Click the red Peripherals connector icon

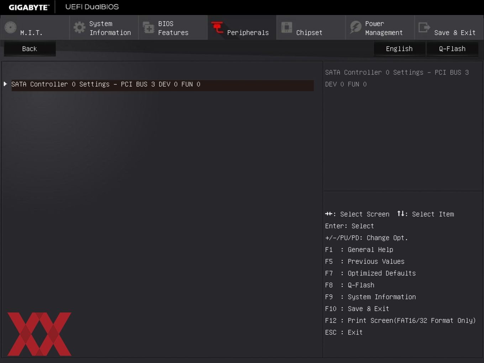(217, 27)
